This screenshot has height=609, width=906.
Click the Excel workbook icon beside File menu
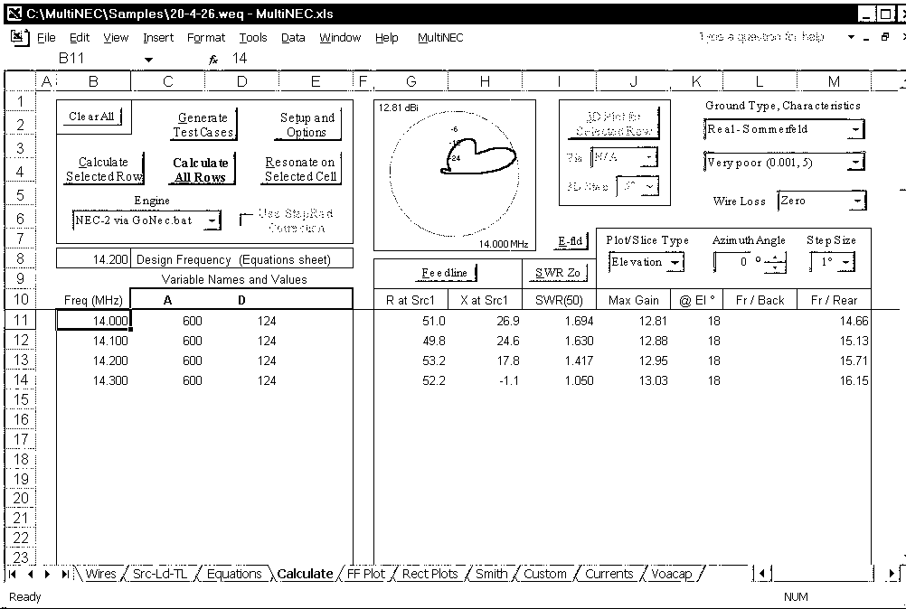19,38
